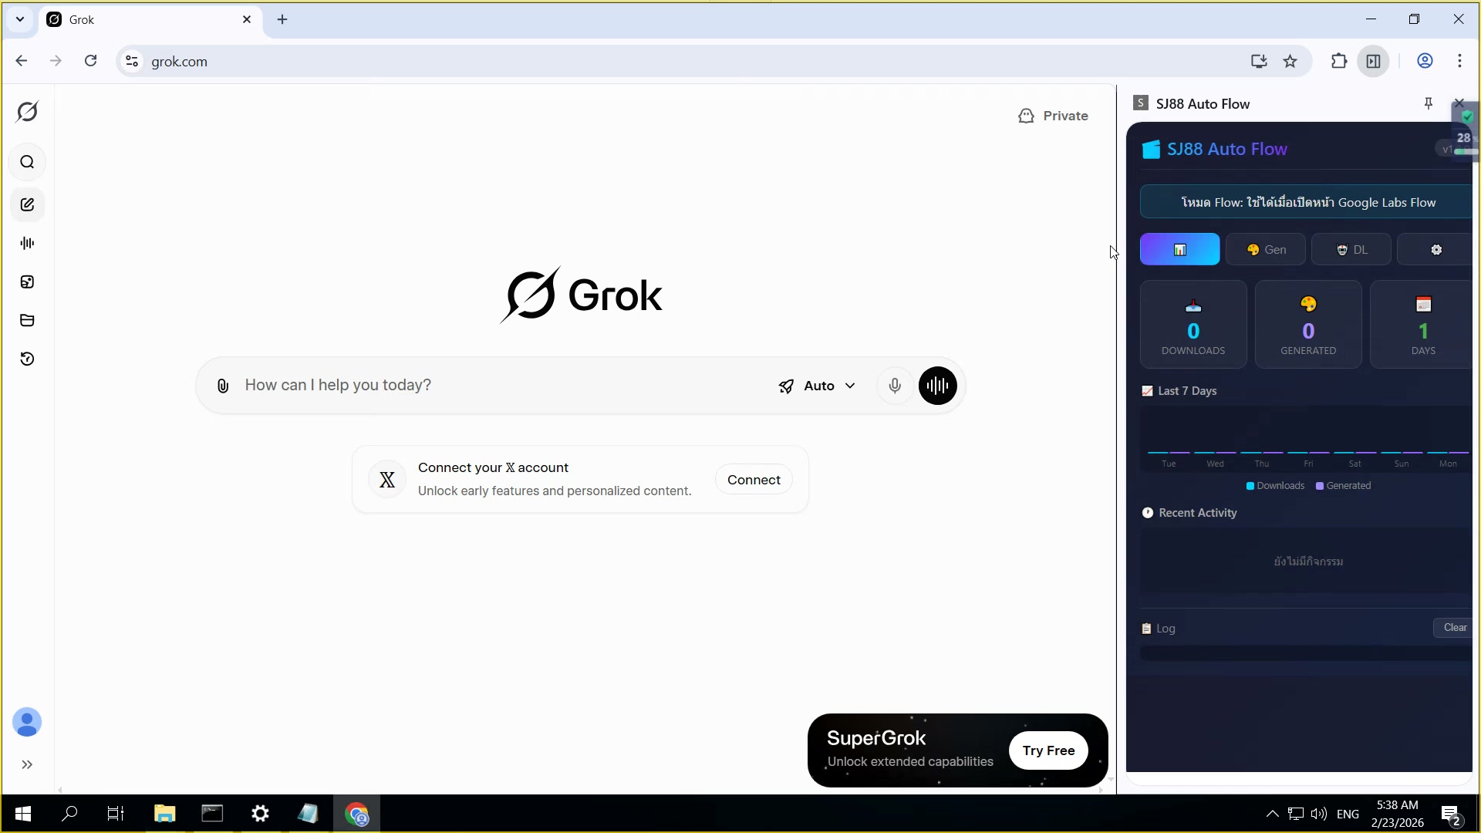Click the attach file paperclip icon
The height and width of the screenshot is (833, 1481).
[223, 386]
